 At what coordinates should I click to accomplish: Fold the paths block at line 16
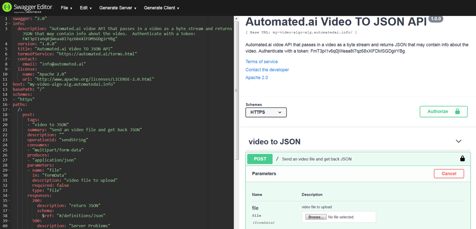pos(10,104)
